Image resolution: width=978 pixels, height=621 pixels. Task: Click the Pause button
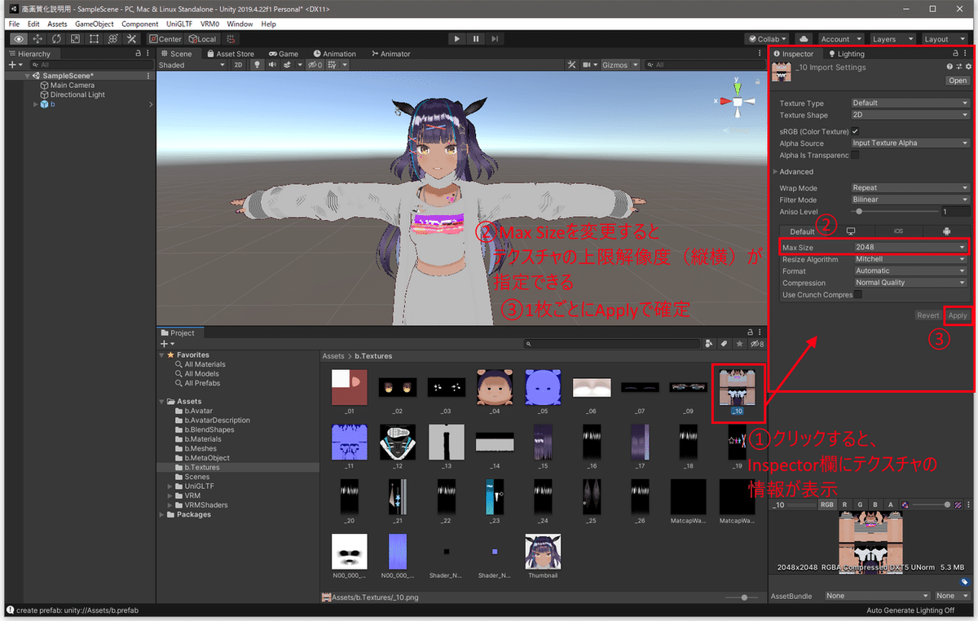pos(476,38)
